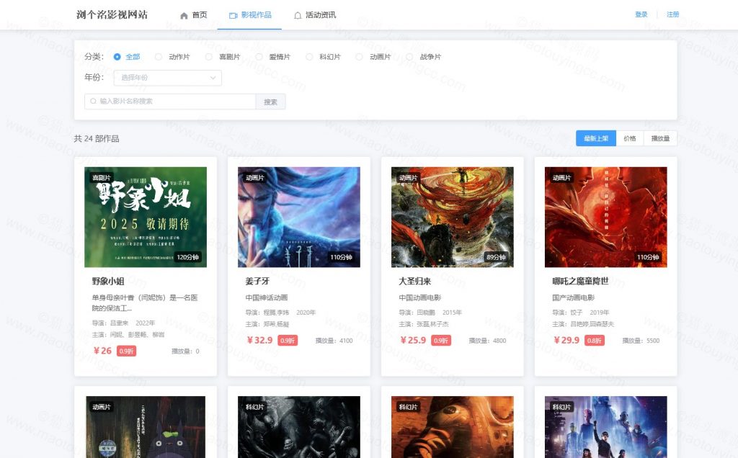Click the ¥25.9 price on 大圣归来
Screen dimensions: 738x458
point(413,340)
